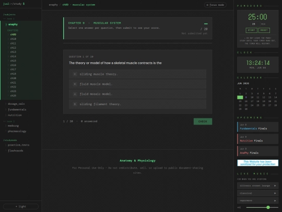282x212 pixels.
Task: Expand the dosage_calc subject
Action: point(16,104)
